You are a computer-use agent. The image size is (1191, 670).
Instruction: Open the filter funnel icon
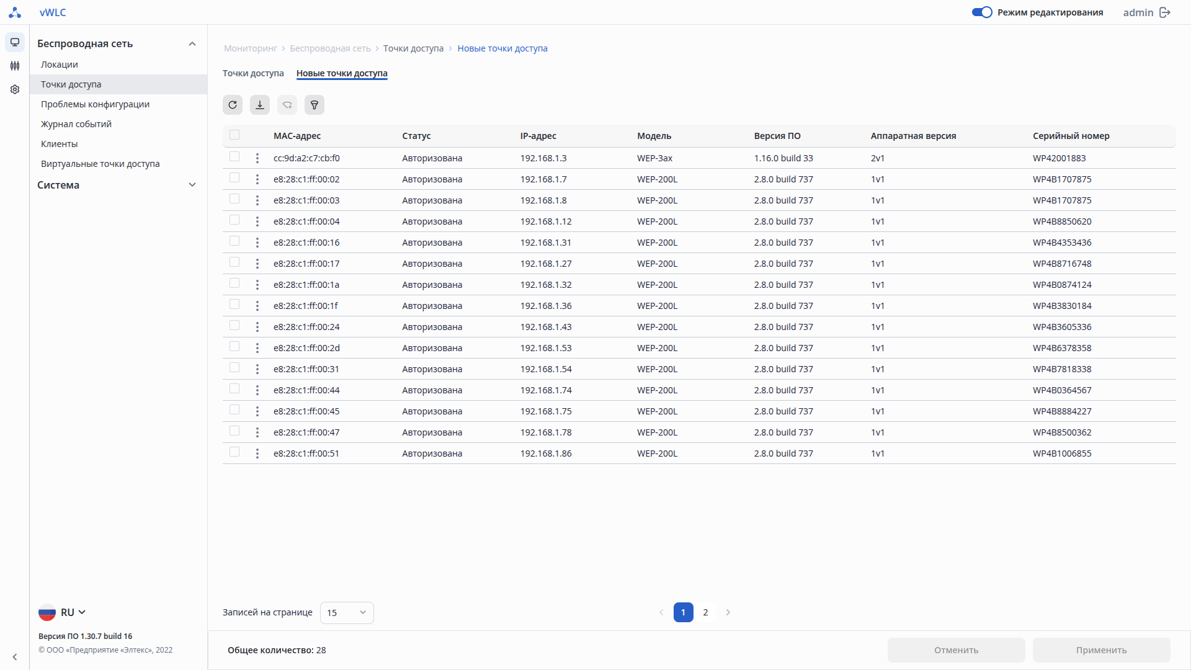tap(314, 105)
